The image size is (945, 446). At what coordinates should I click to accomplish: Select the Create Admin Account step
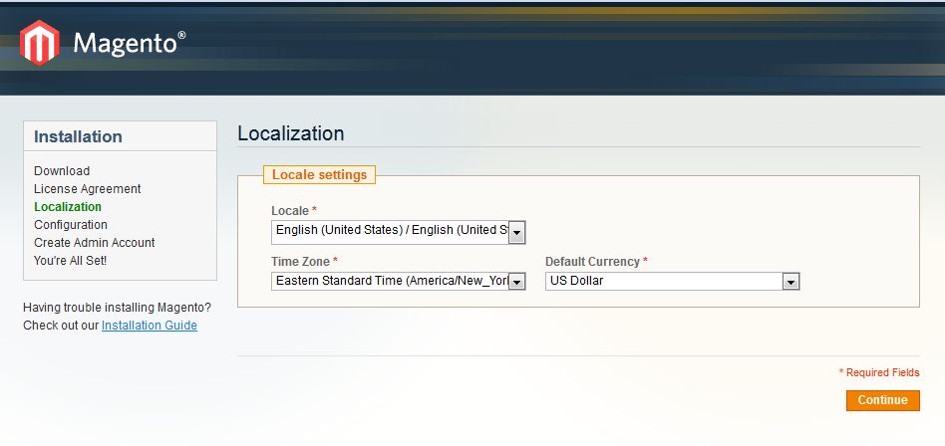point(95,243)
